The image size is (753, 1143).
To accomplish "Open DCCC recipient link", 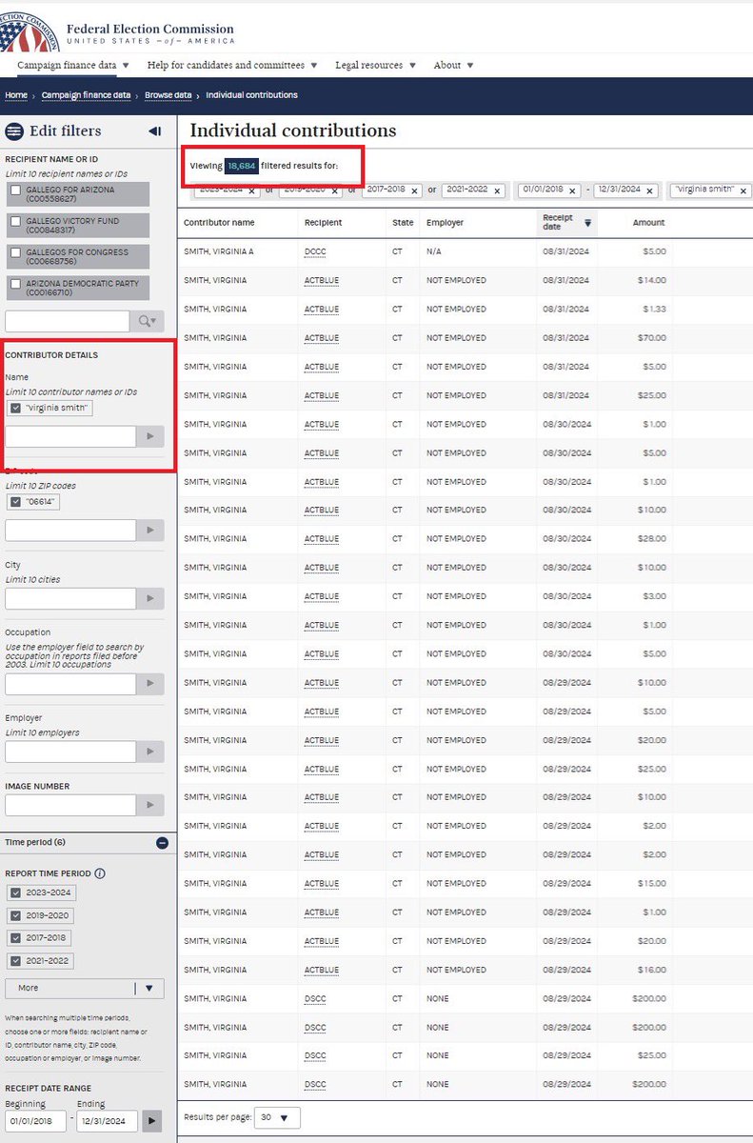I will pos(314,251).
